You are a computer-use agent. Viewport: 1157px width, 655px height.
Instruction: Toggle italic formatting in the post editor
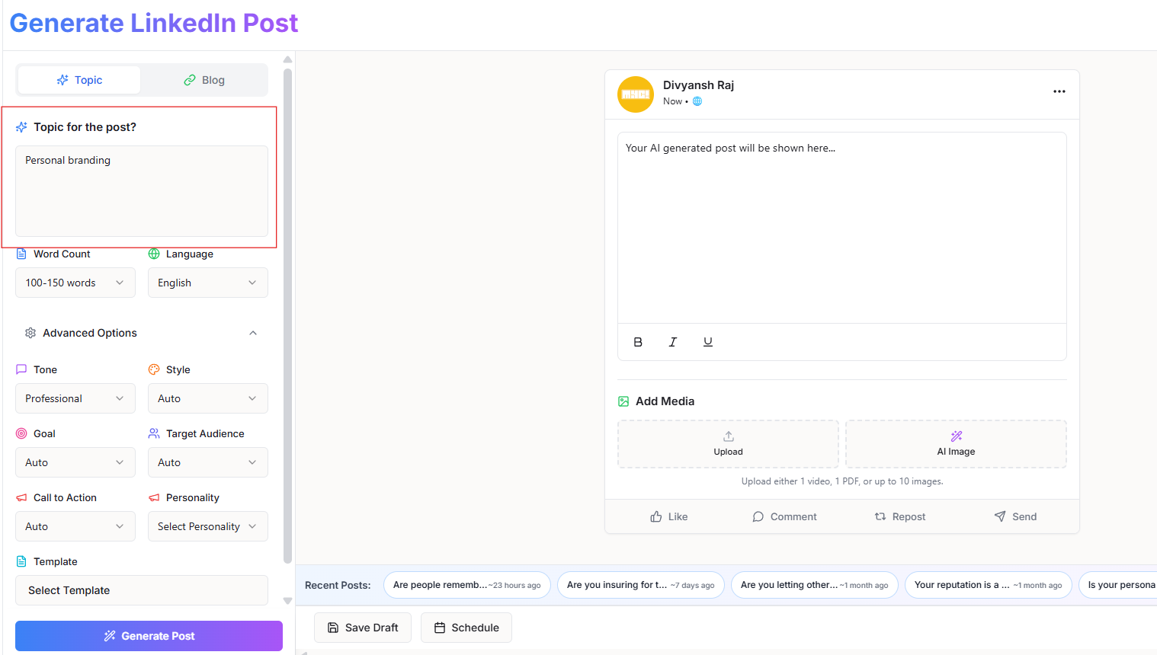point(673,342)
